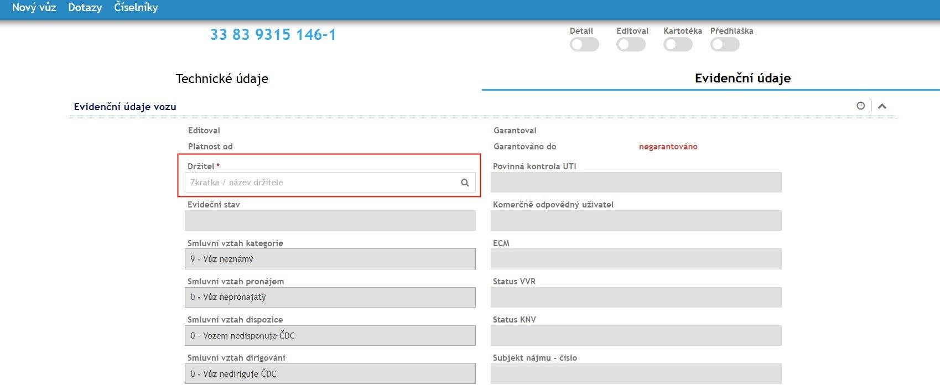Click the Evidenční stav field
Image resolution: width=940 pixels, height=390 pixels.
click(x=330, y=220)
